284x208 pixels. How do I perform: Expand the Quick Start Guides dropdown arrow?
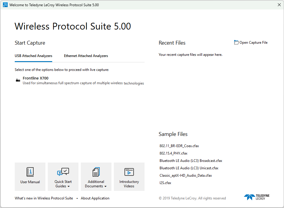tap(68, 186)
